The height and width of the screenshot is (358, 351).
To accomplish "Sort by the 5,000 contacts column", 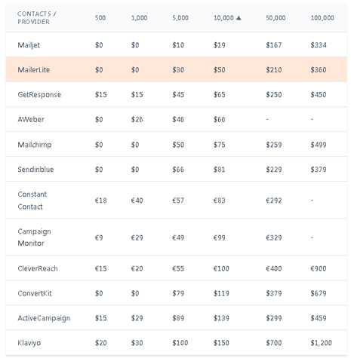I will pyautogui.click(x=180, y=18).
